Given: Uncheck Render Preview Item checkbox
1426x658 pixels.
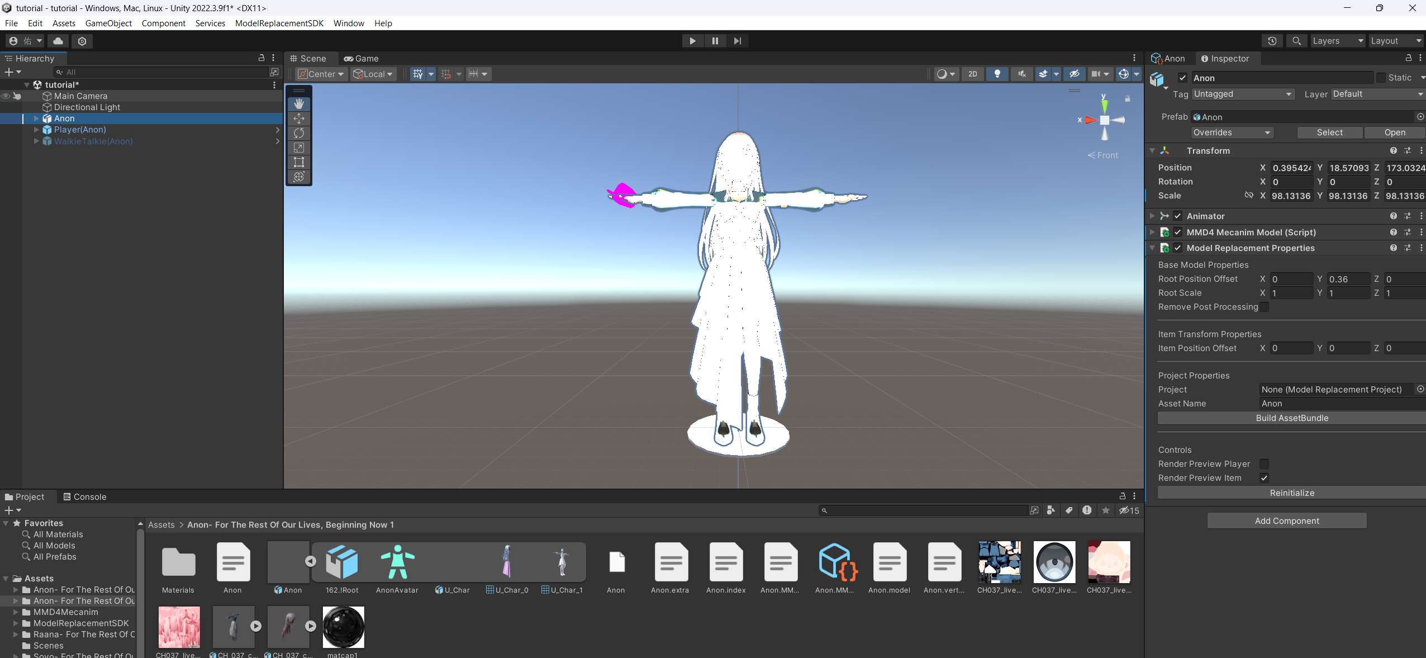Looking at the screenshot, I should point(1264,478).
